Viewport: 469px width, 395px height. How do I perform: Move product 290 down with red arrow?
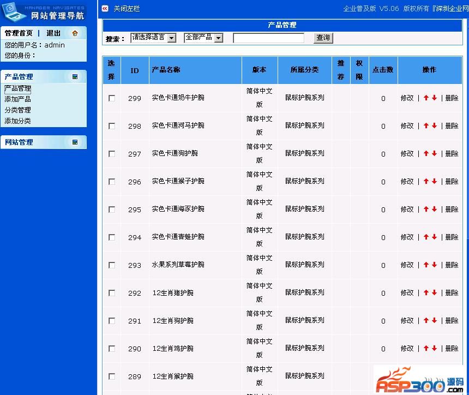point(434,348)
